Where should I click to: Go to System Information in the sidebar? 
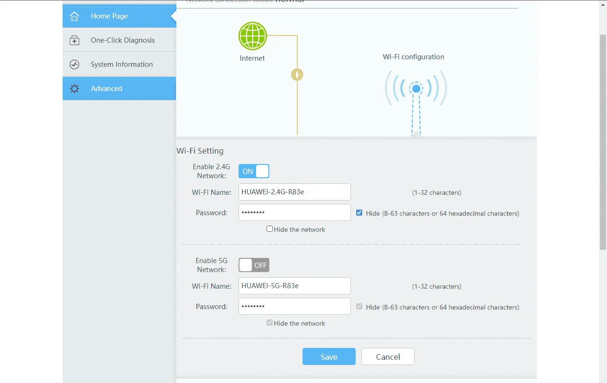[119, 64]
